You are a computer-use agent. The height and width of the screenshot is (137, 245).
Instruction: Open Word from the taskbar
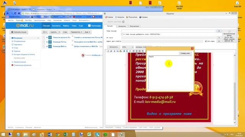point(50,134)
